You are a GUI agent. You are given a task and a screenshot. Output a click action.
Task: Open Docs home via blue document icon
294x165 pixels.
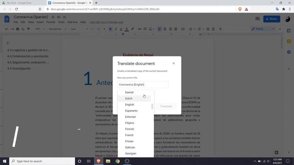pos(7,19)
